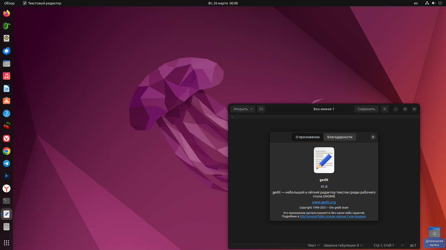Image resolution: width=446 pixels, height=250 pixels.
Task: Open Rhythmbox music player from the dock
Action: coord(6,76)
